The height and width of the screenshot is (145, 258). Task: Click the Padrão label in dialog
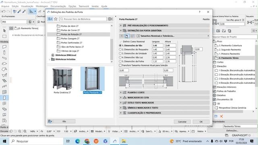tap(206, 19)
